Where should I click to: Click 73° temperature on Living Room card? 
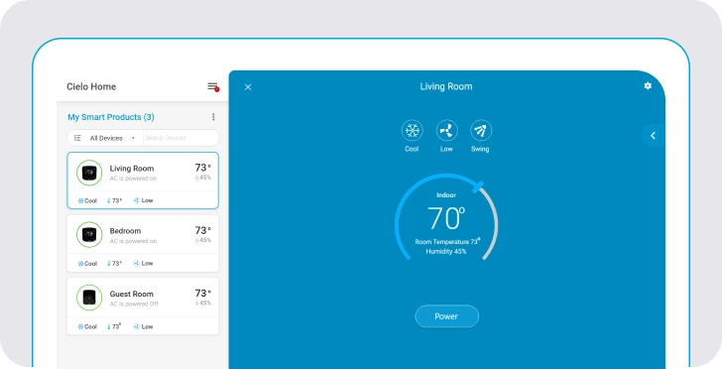click(x=202, y=168)
